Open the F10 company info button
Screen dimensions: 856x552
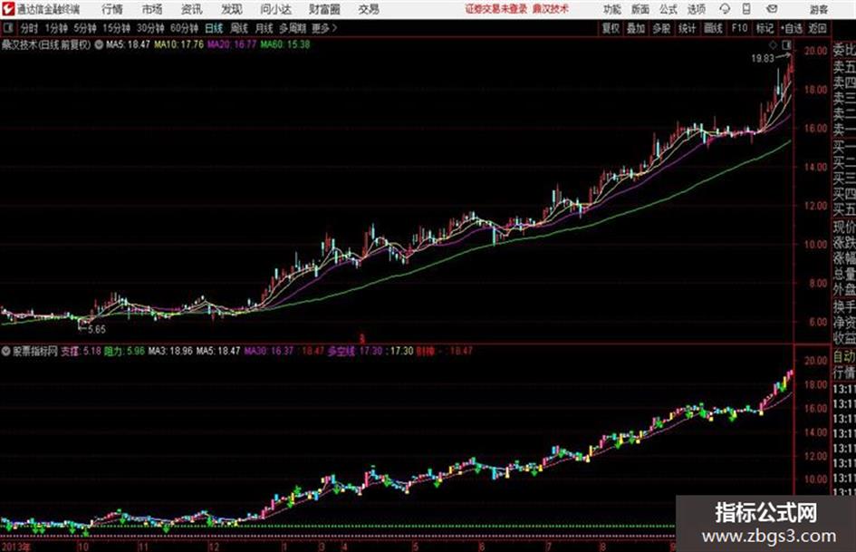(x=739, y=28)
